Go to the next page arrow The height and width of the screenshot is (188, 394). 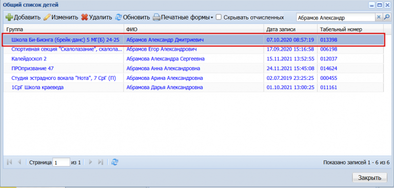pyautogui.click(x=91, y=162)
